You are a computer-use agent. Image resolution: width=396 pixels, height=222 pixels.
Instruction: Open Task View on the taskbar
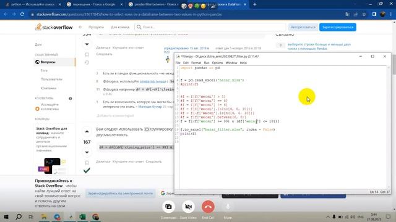pyautogui.click(x=31, y=216)
